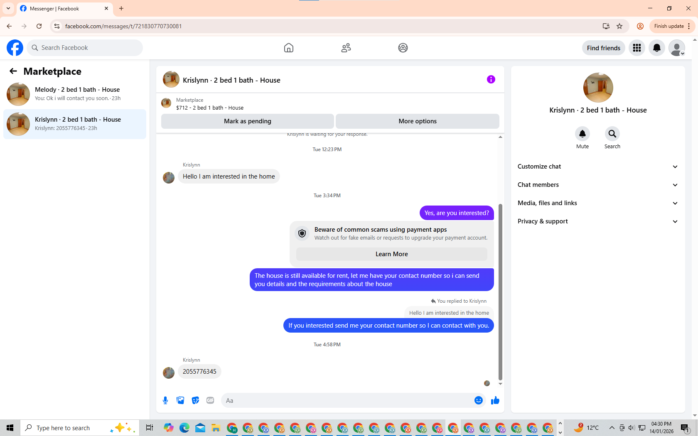Screen dimensions: 698x436
Task: Open Krislynn profile photo in side panel
Action: (x=598, y=88)
